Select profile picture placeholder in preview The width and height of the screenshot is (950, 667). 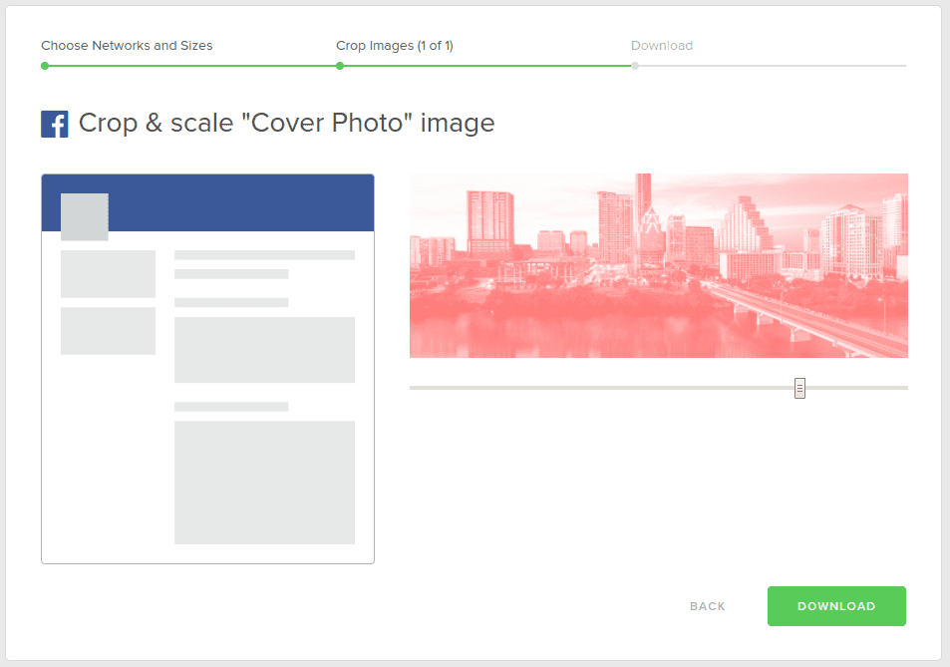[85, 216]
